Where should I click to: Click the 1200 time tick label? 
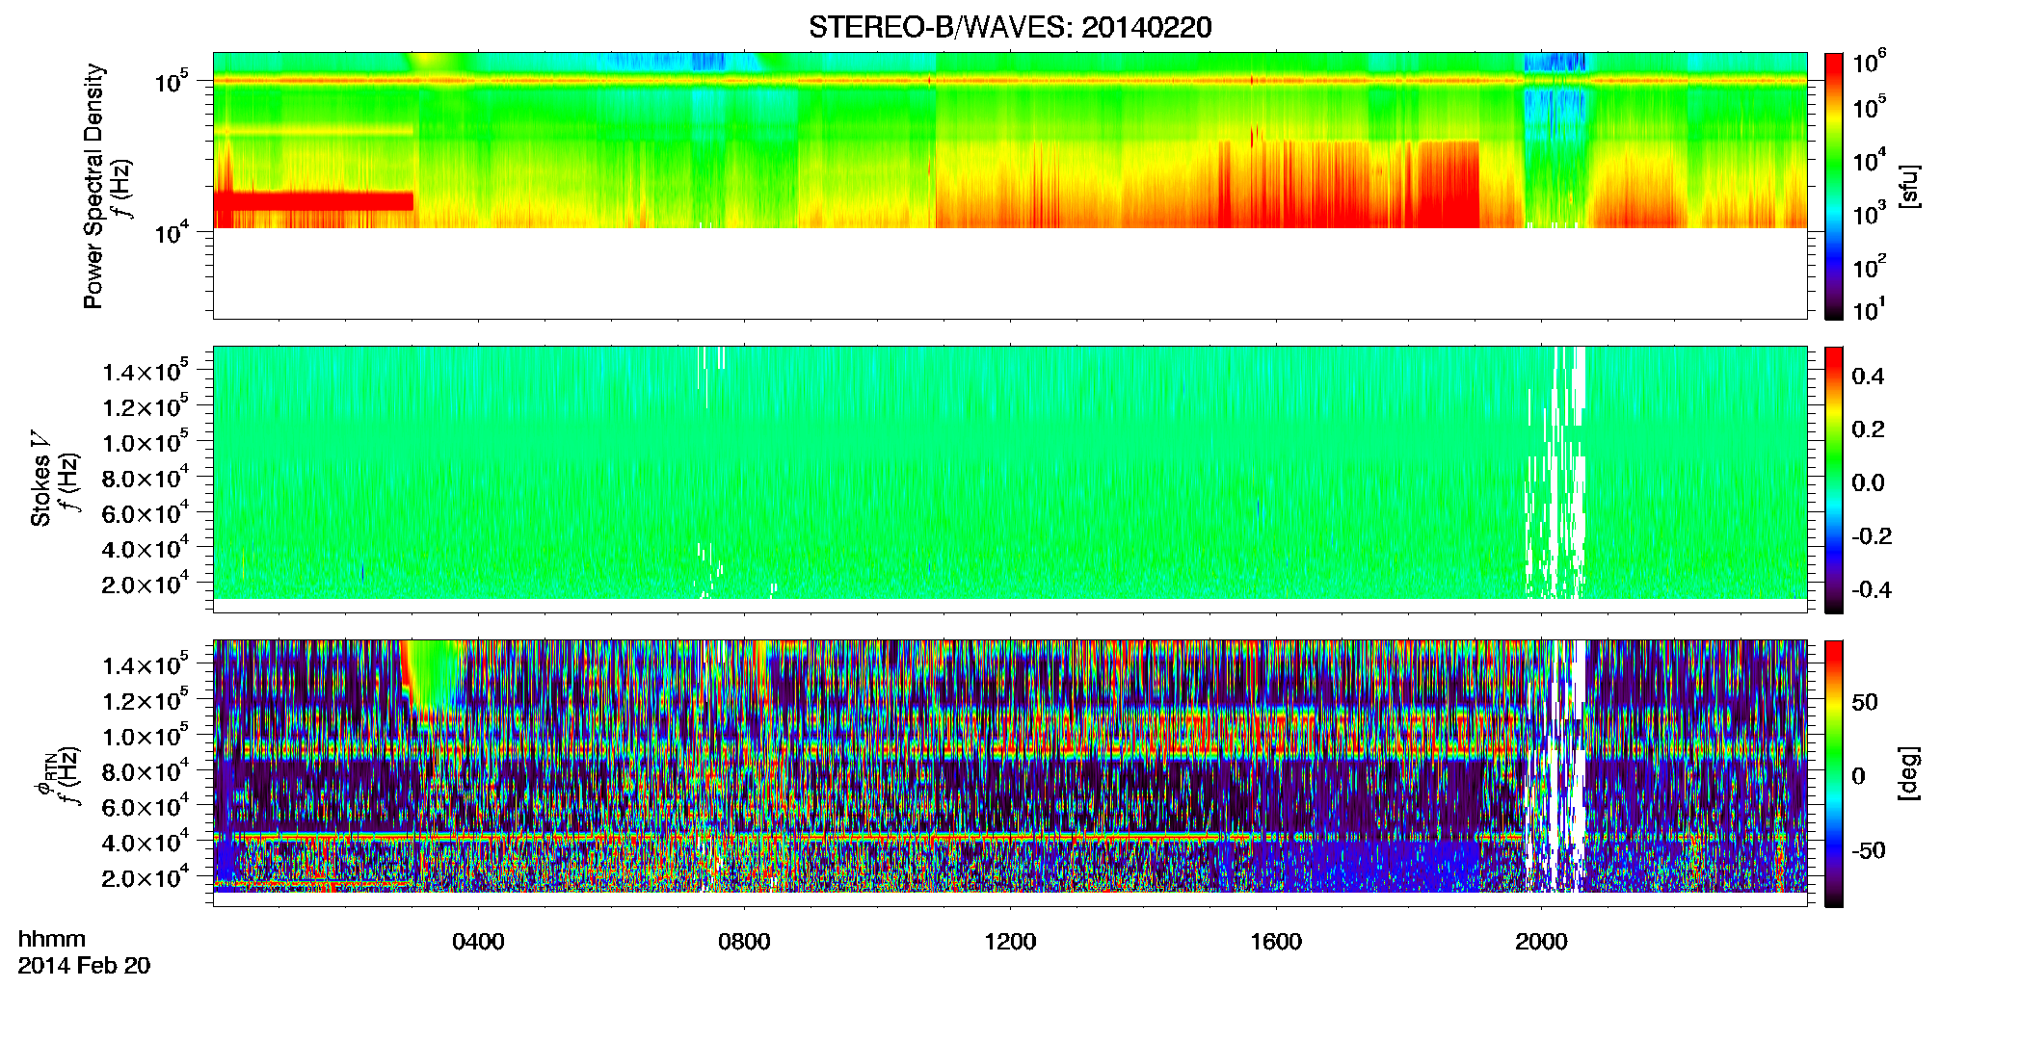click(x=1010, y=942)
